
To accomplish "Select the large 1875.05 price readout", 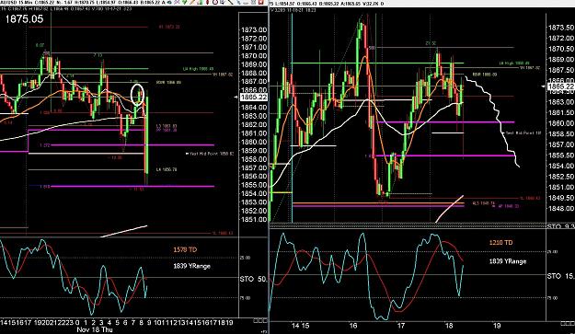I will [x=24, y=19].
